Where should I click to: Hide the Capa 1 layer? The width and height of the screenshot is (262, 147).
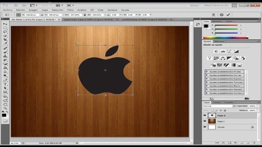click(205, 121)
